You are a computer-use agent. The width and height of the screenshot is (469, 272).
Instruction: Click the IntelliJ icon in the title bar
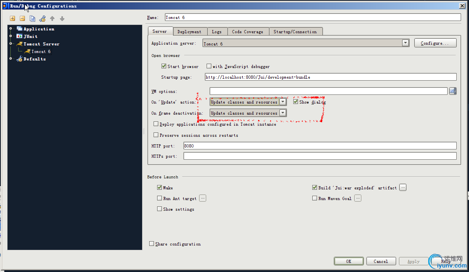point(5,6)
